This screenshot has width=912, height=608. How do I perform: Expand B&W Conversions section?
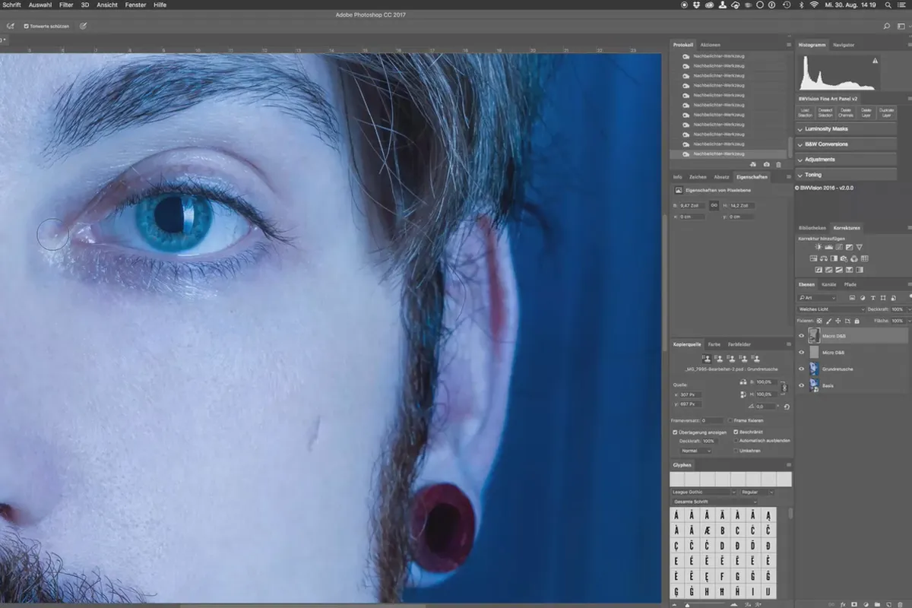click(846, 144)
